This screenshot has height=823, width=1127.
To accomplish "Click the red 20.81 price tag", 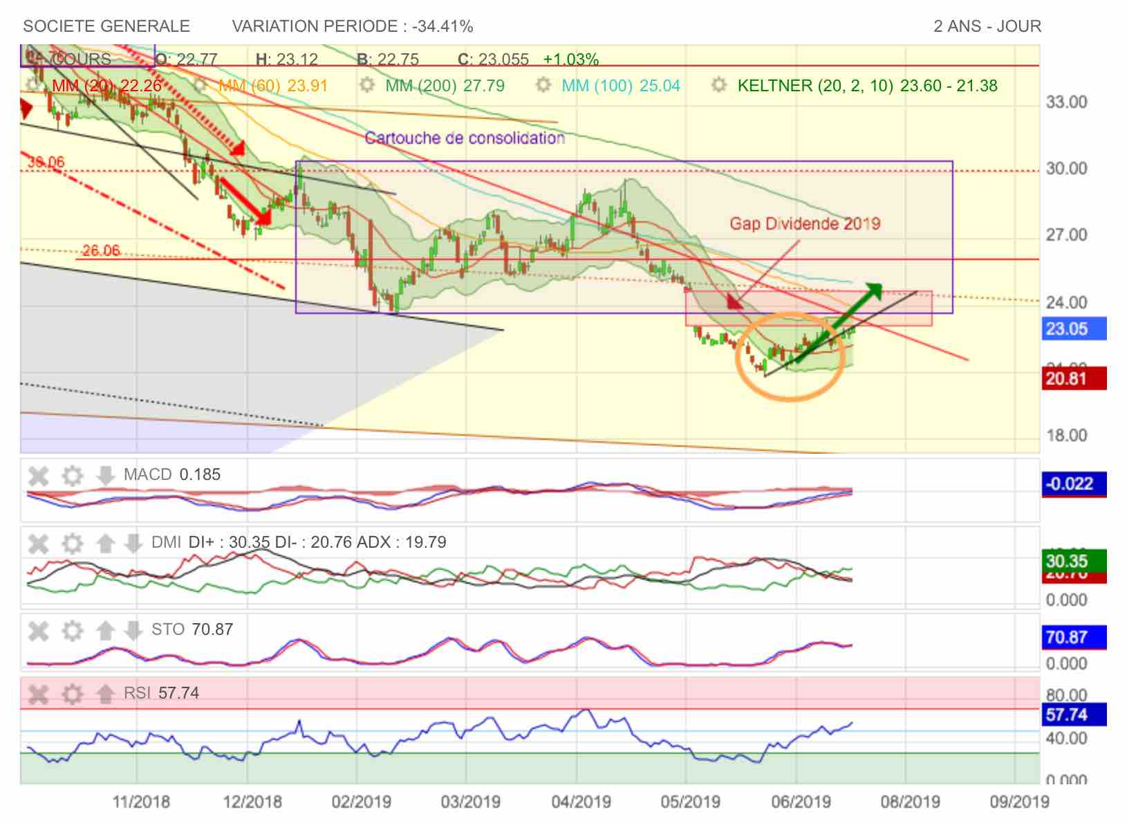I will (x=1074, y=378).
